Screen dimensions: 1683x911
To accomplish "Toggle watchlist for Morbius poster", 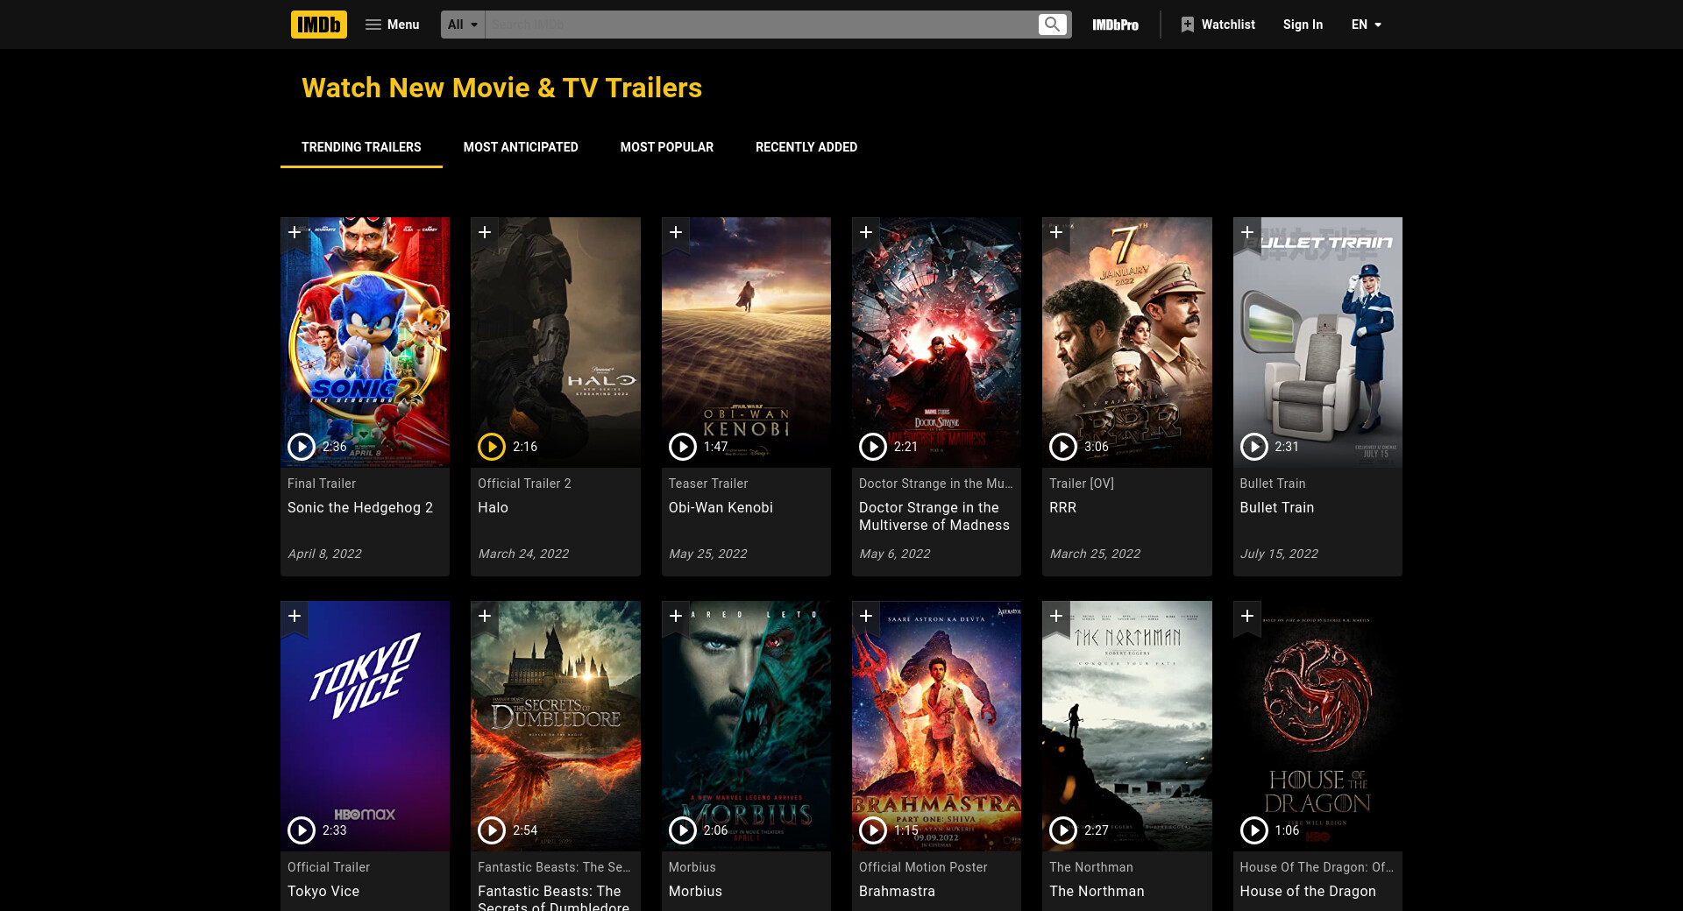I will point(676,616).
